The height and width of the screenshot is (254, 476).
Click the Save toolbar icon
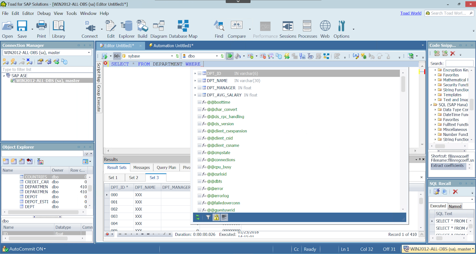click(22, 29)
